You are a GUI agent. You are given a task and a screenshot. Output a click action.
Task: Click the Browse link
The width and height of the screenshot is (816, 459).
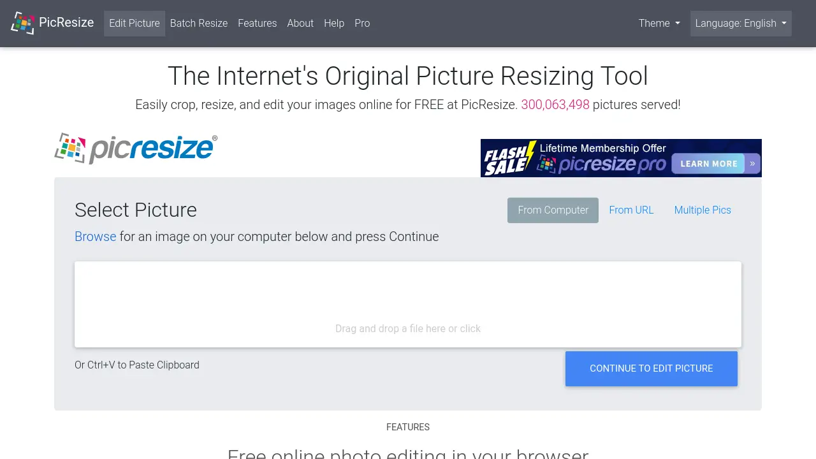click(96, 237)
